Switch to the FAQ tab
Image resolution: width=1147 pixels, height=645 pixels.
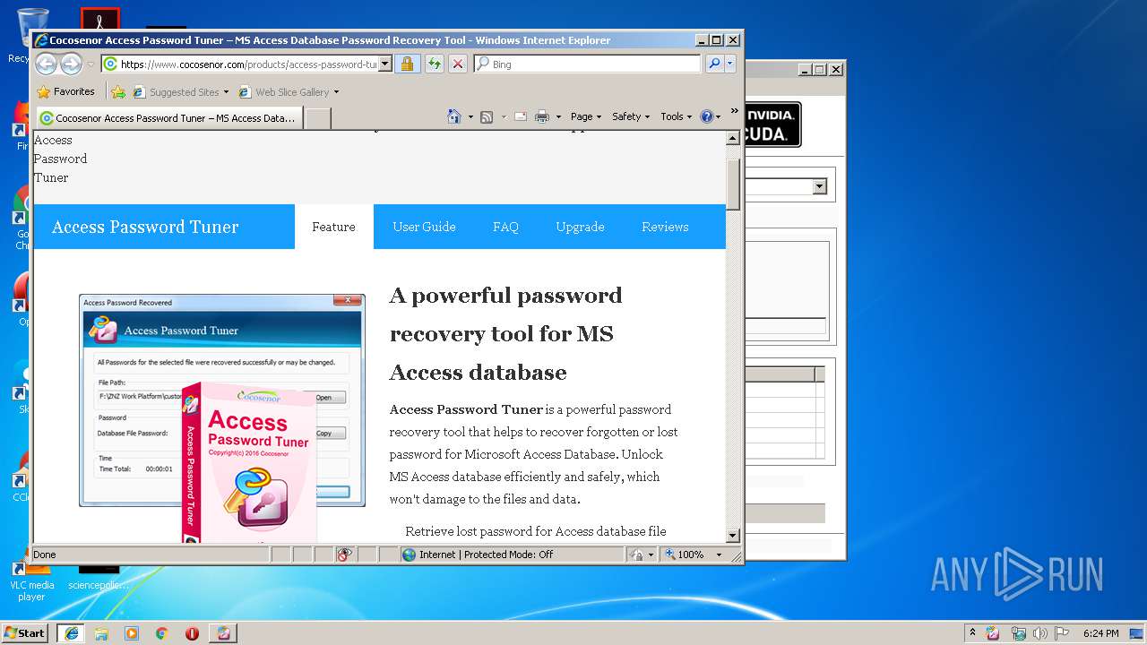(x=505, y=227)
